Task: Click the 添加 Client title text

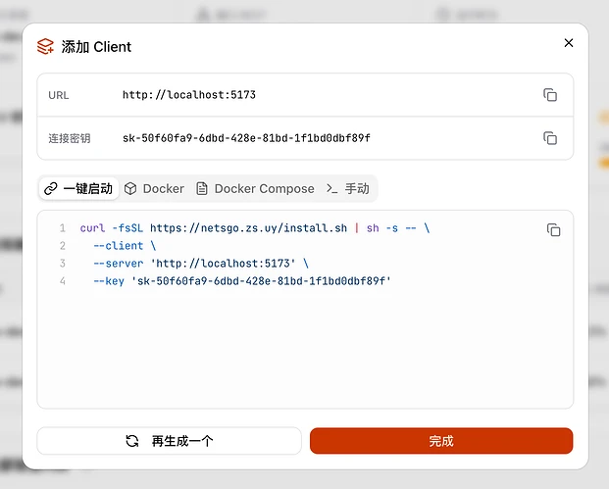Action: 96,47
